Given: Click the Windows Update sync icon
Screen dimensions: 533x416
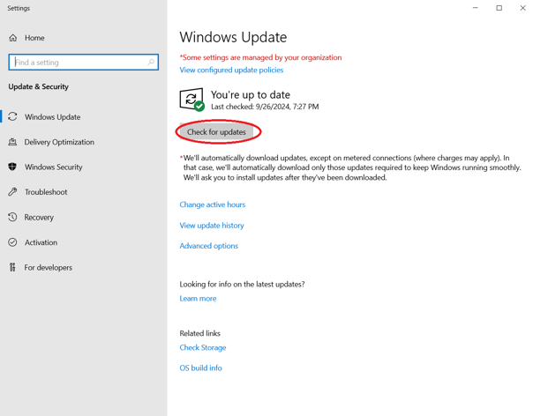Looking at the screenshot, I should pyautogui.click(x=13, y=116).
